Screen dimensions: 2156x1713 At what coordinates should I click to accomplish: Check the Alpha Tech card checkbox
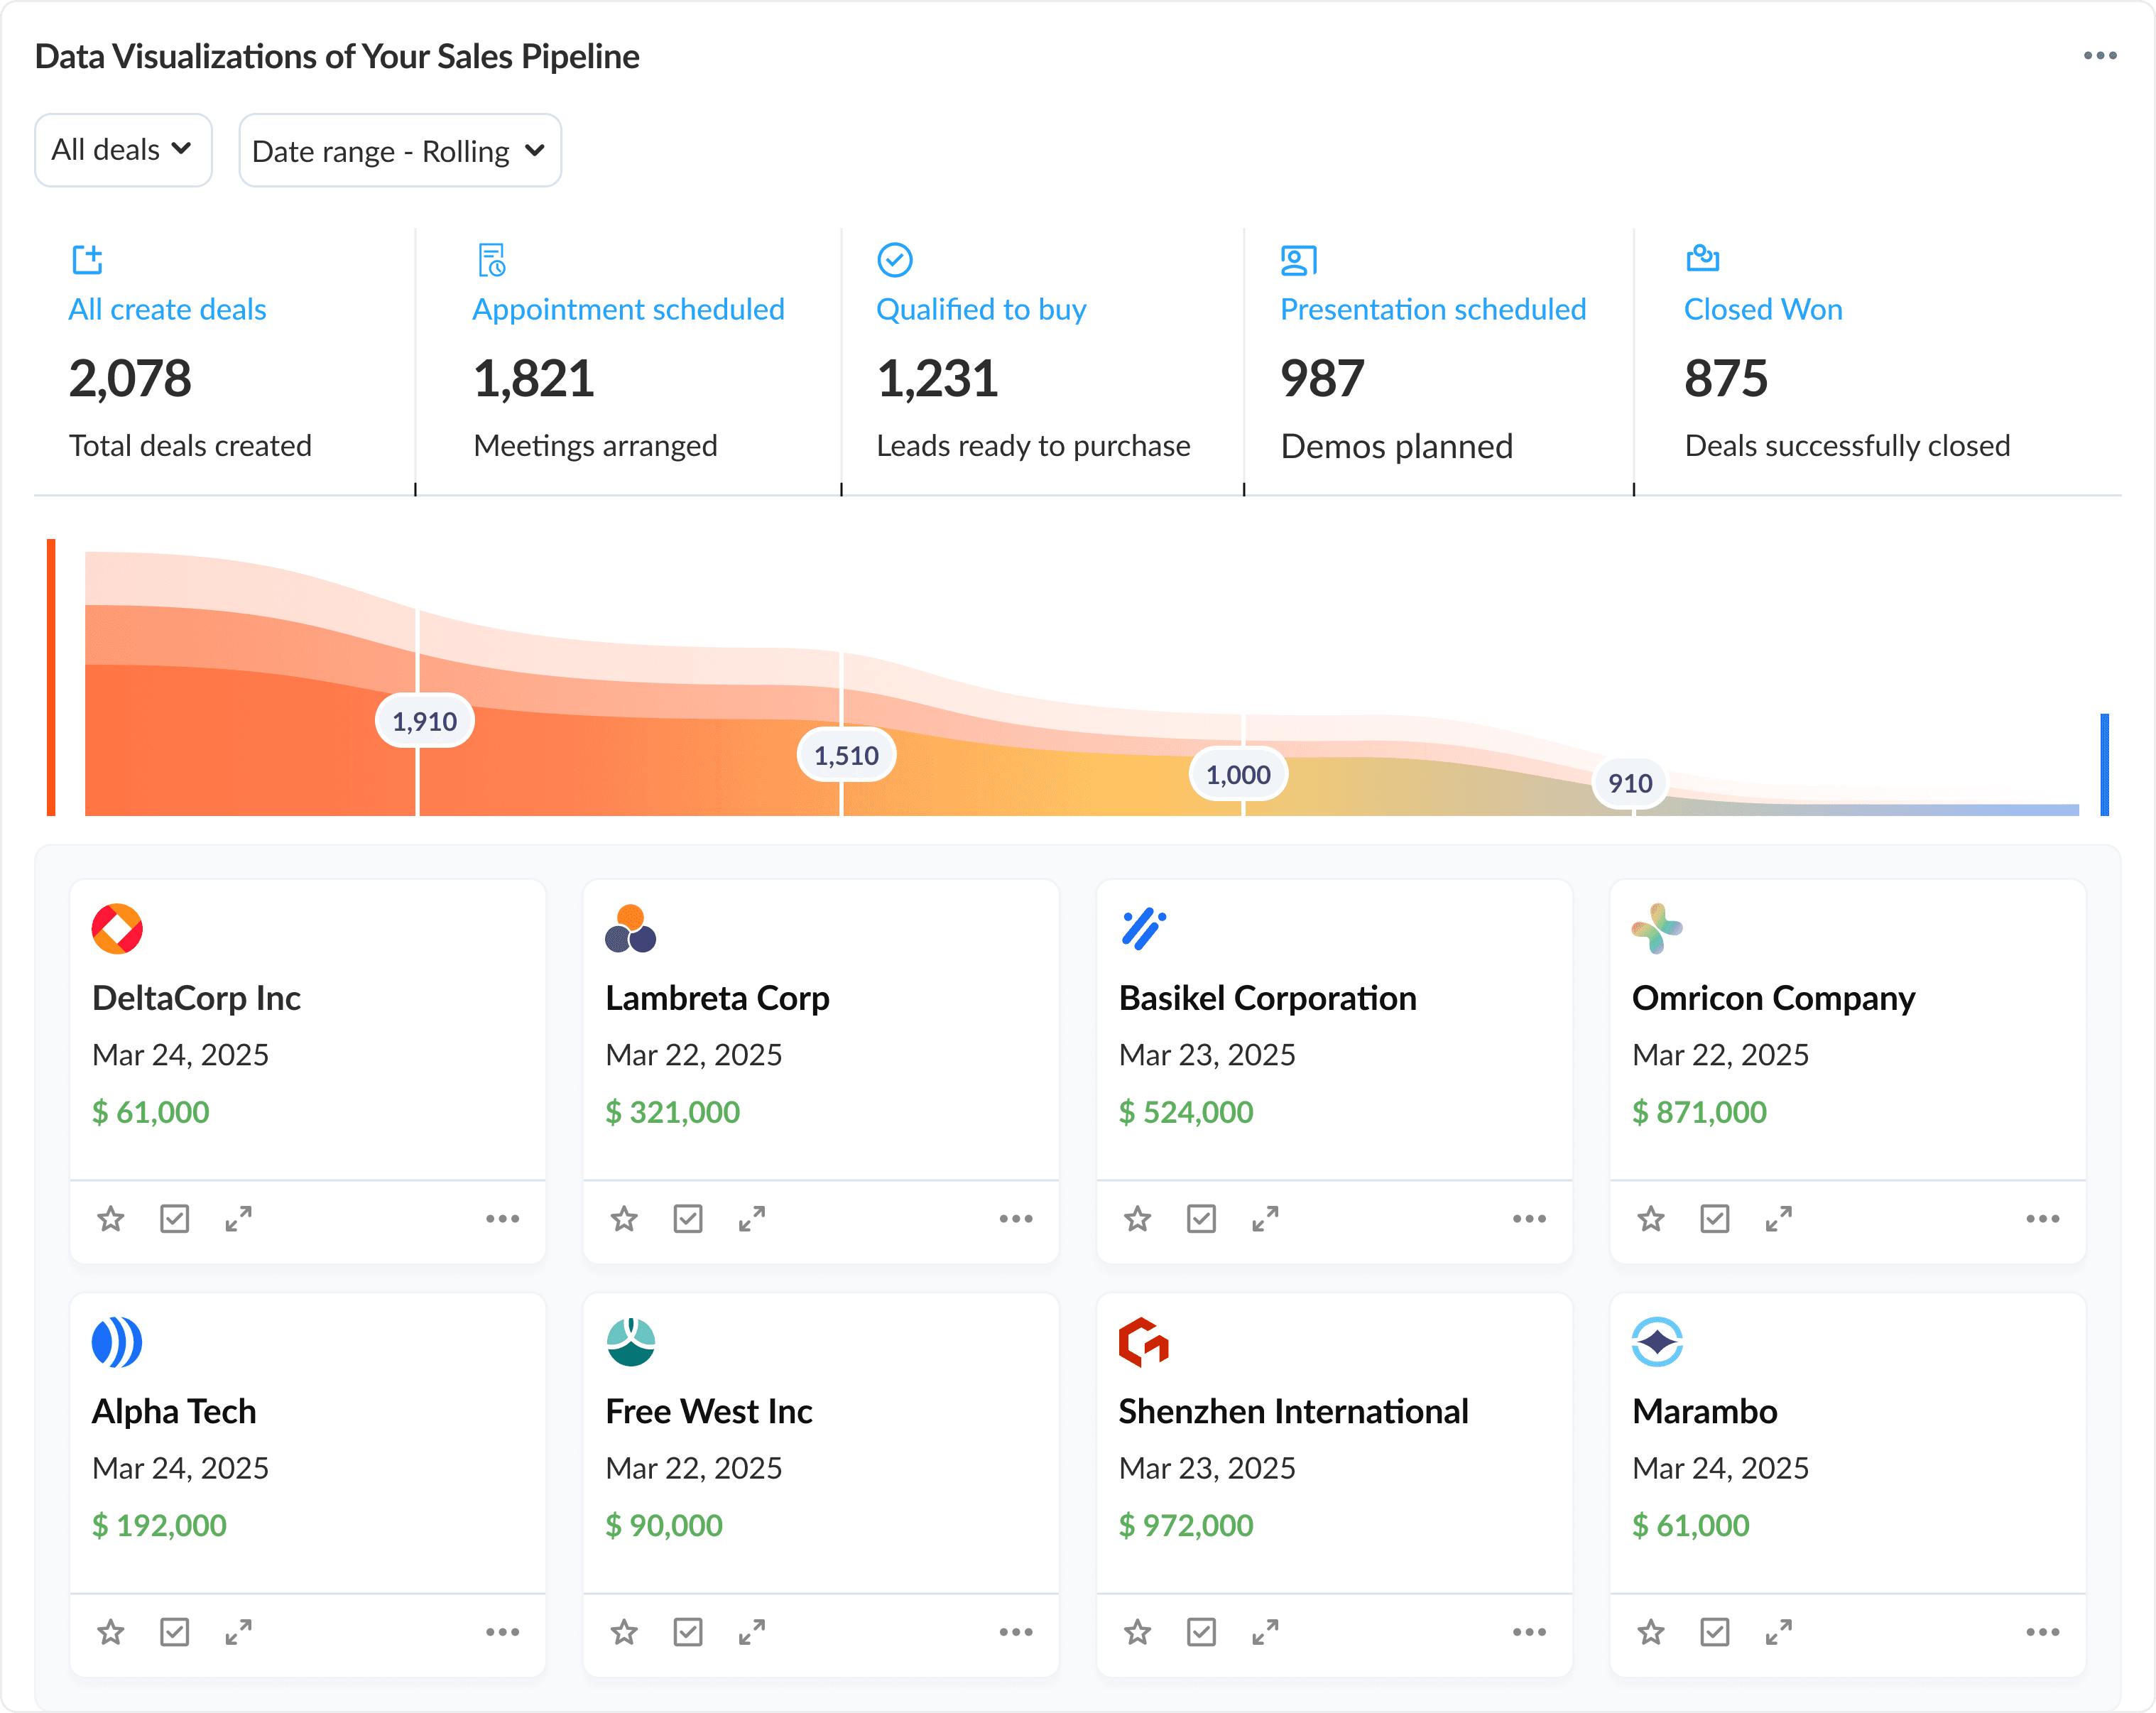click(174, 1631)
